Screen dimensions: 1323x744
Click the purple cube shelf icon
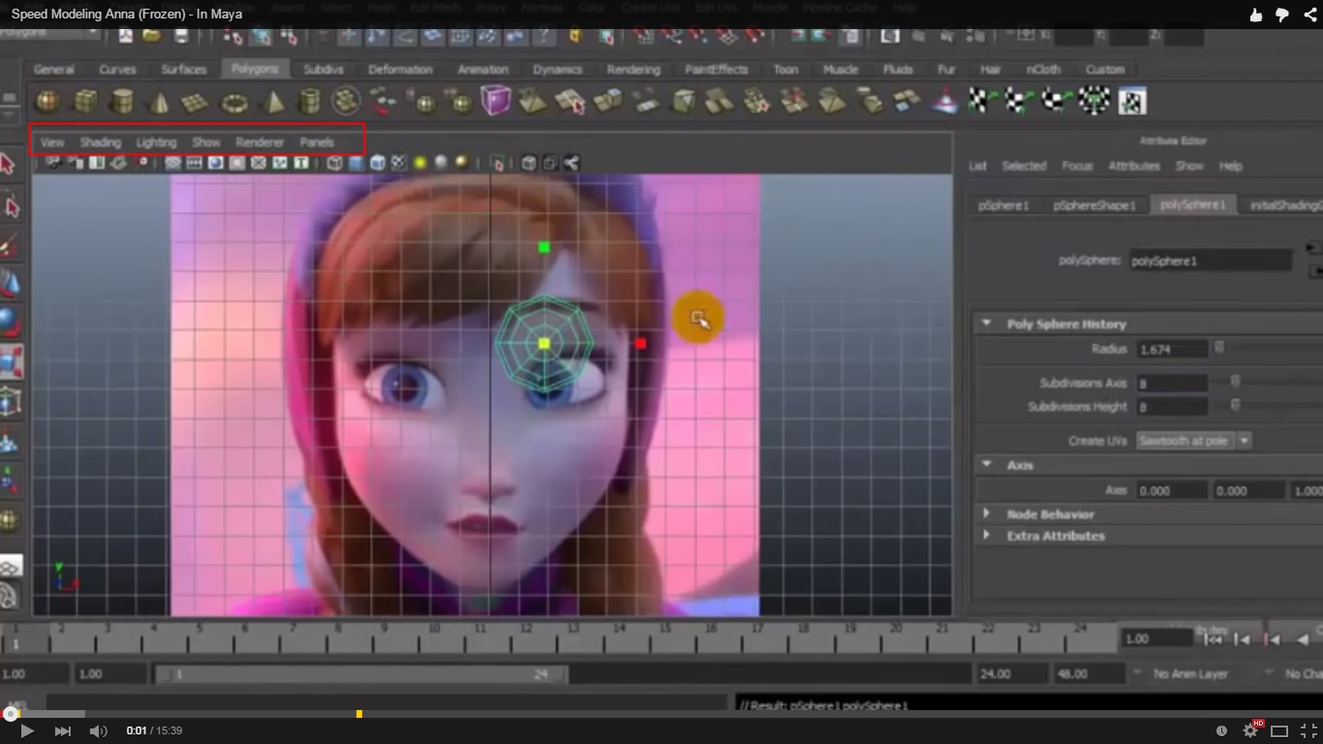click(x=495, y=101)
